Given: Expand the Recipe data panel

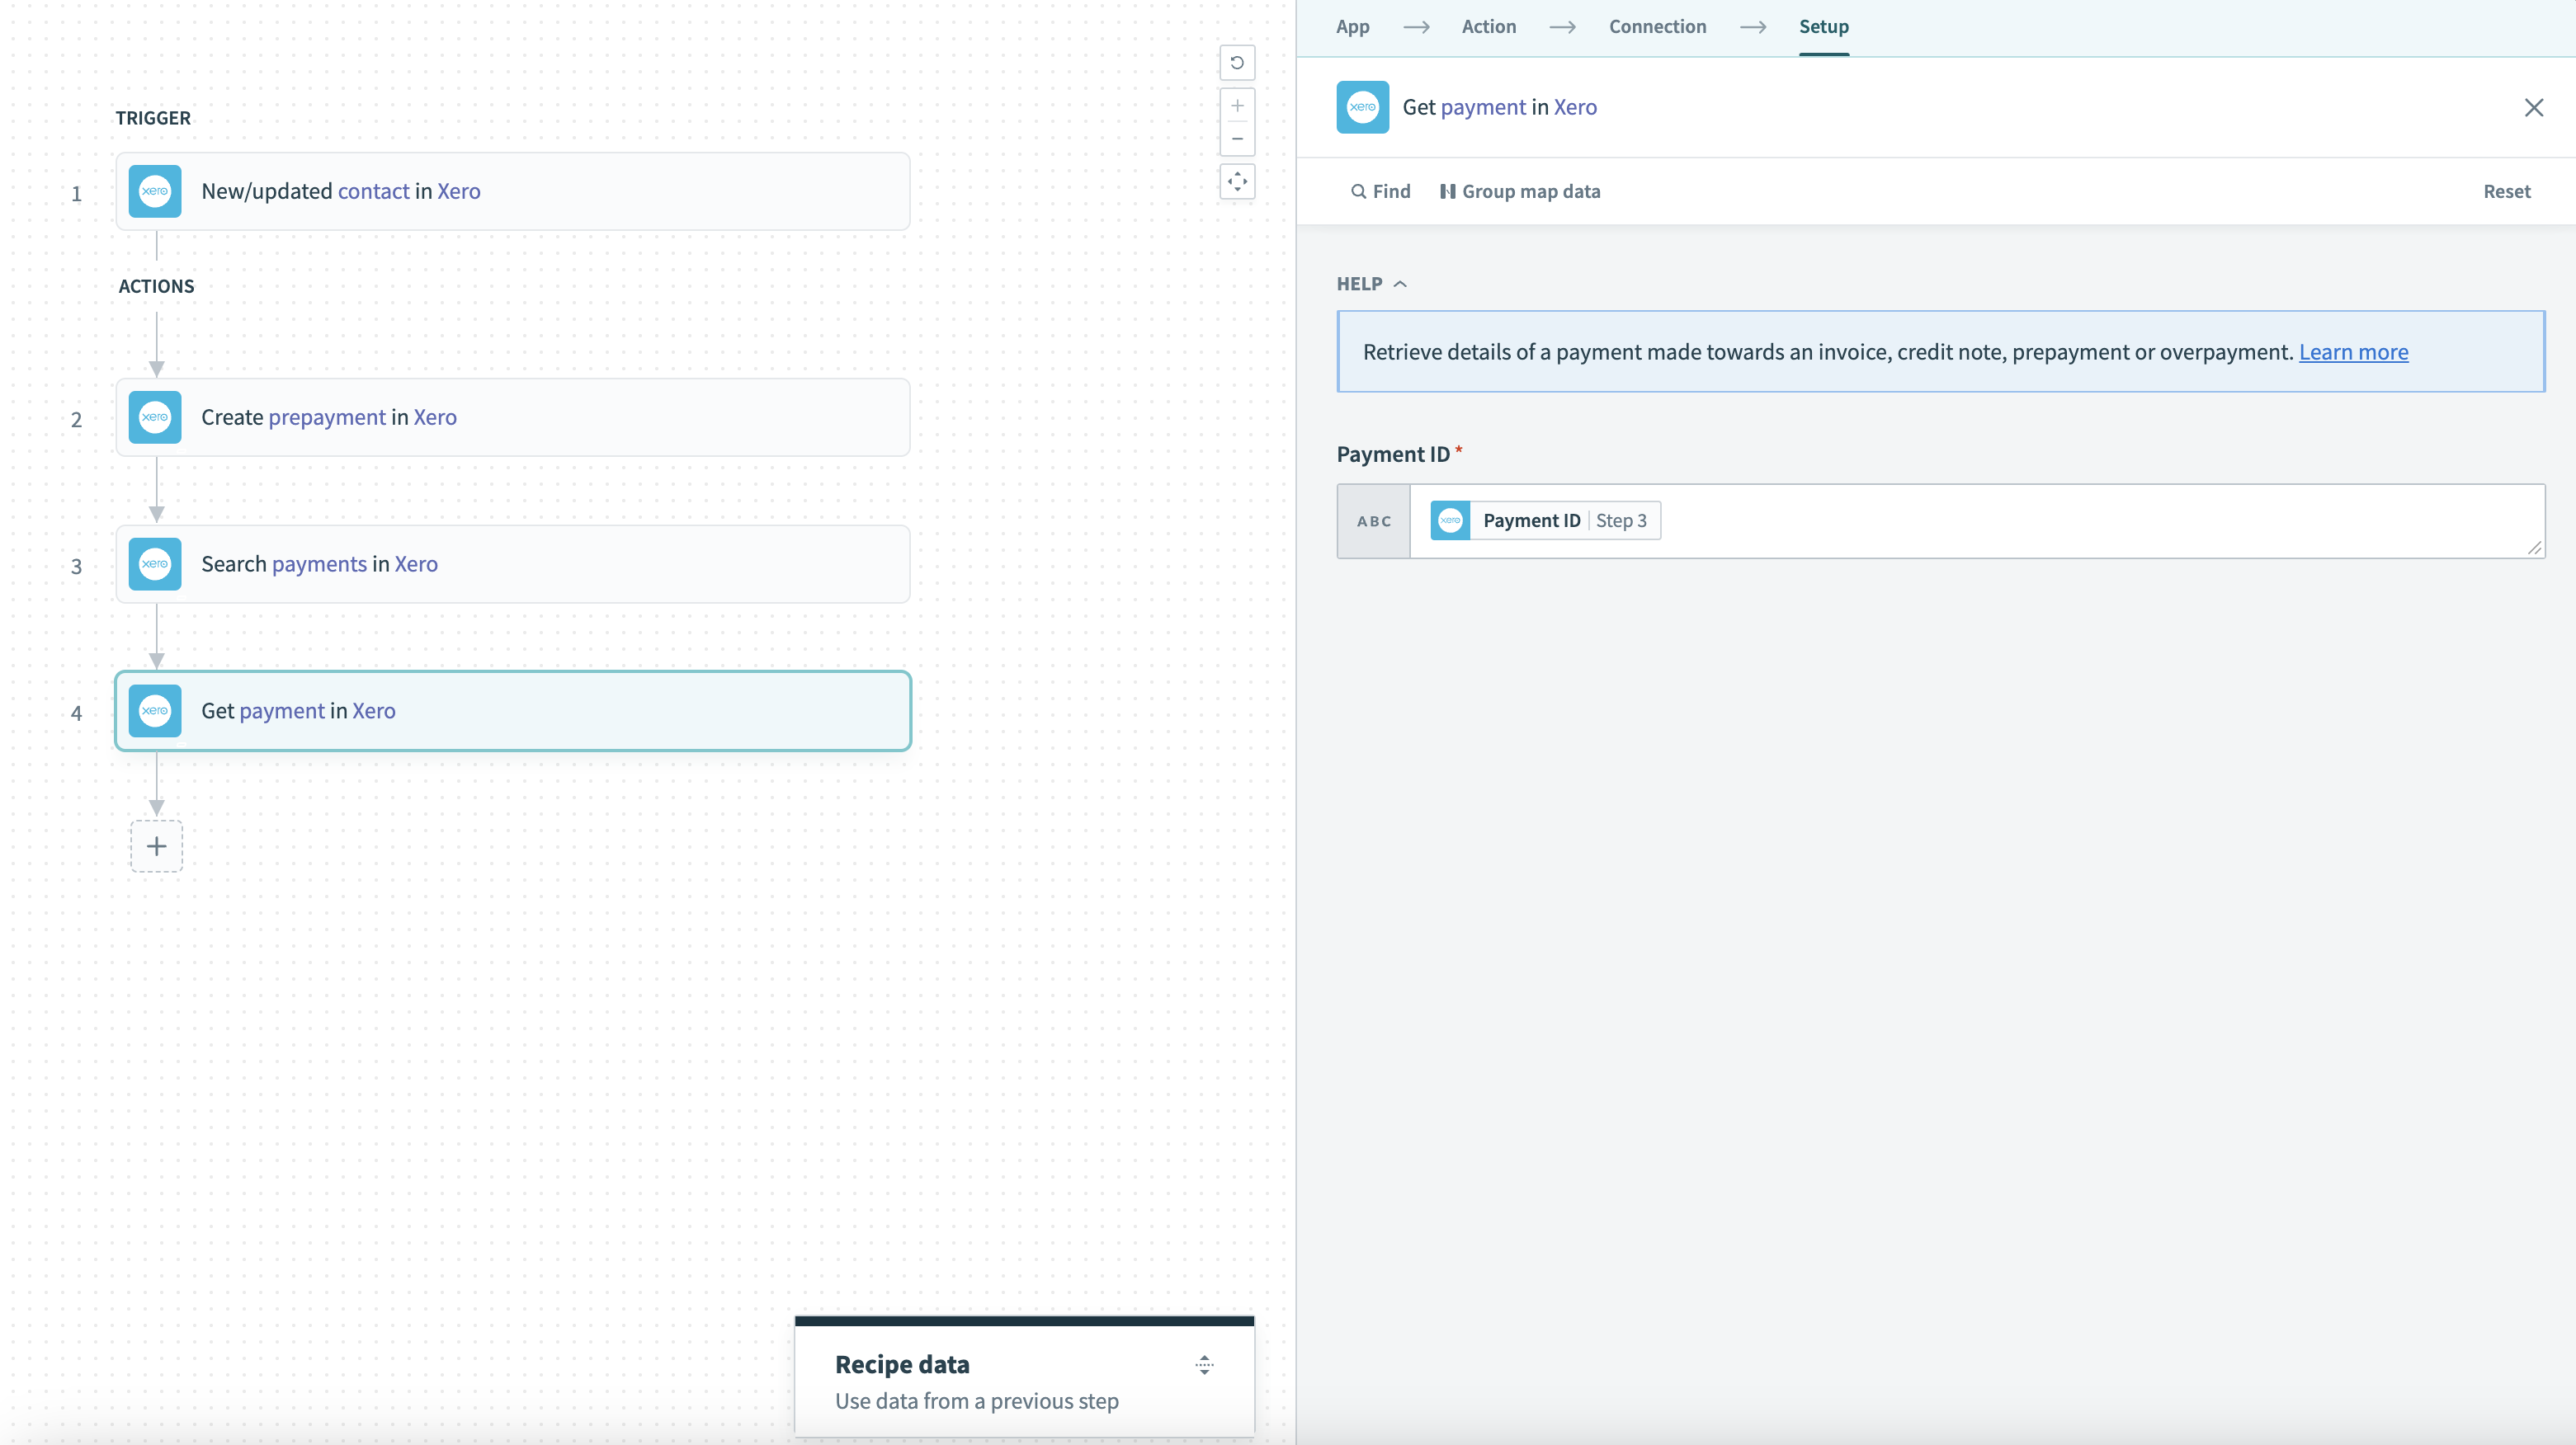Looking at the screenshot, I should (1204, 1365).
